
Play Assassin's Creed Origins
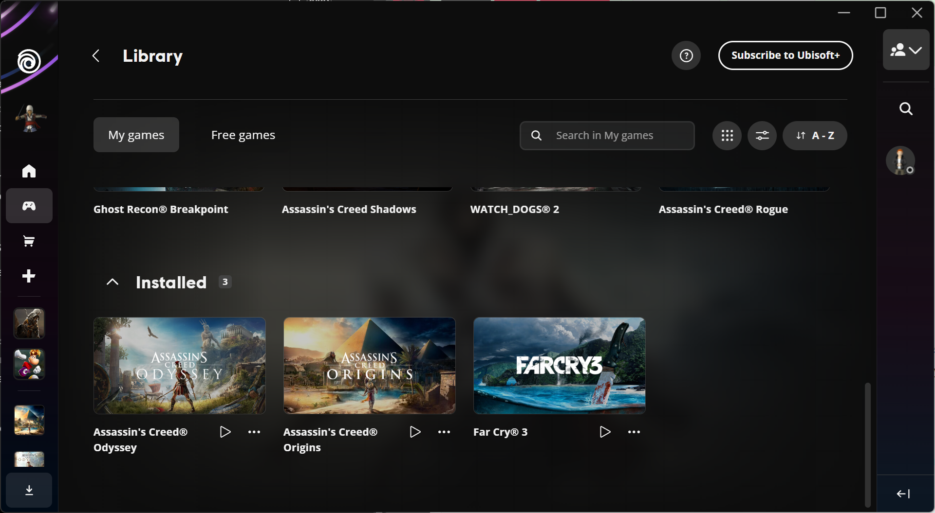pyautogui.click(x=415, y=432)
